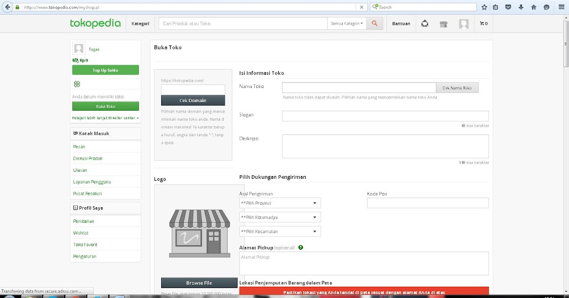
Task: Focus the Nama Toko input field
Action: click(359, 88)
